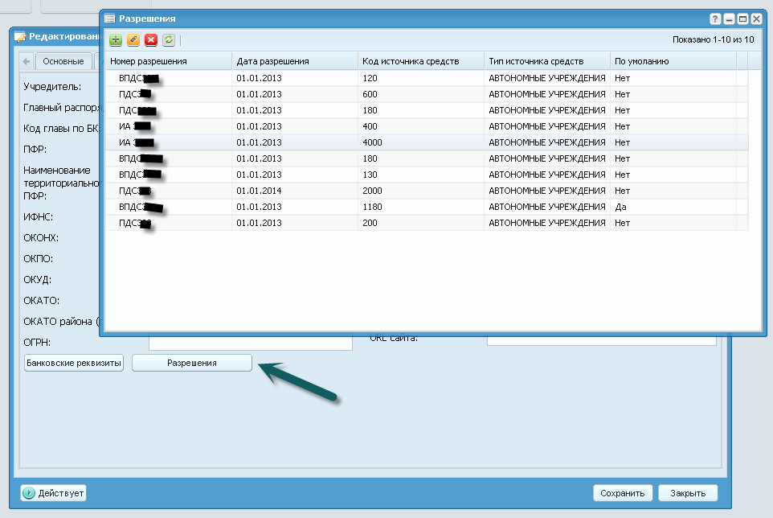Click the red delete permission icon
Viewport: 773px width, 518px height.
point(151,40)
